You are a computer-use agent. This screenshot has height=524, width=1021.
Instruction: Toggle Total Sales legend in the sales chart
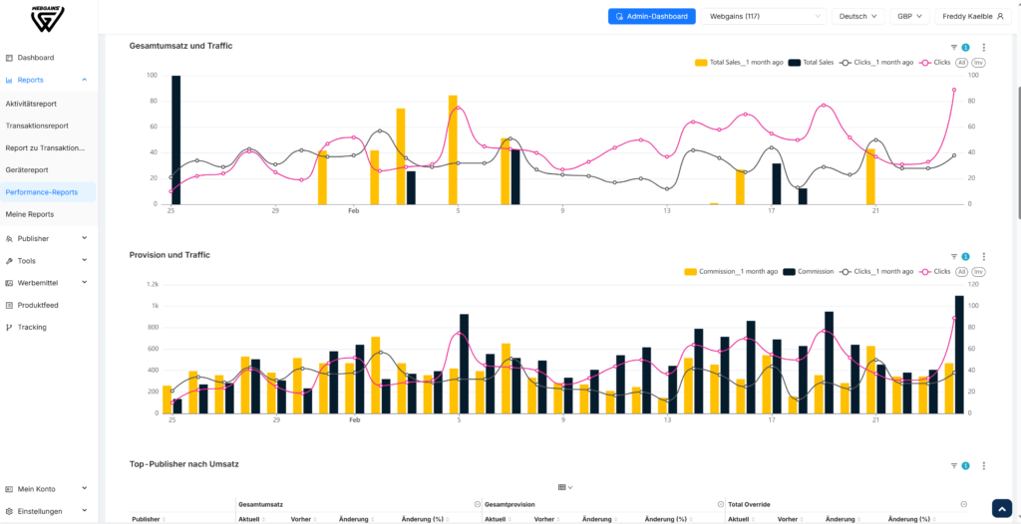[x=811, y=63]
